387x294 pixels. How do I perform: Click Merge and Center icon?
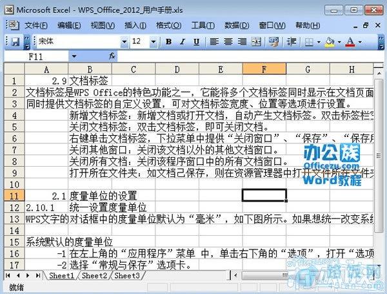coord(256,42)
